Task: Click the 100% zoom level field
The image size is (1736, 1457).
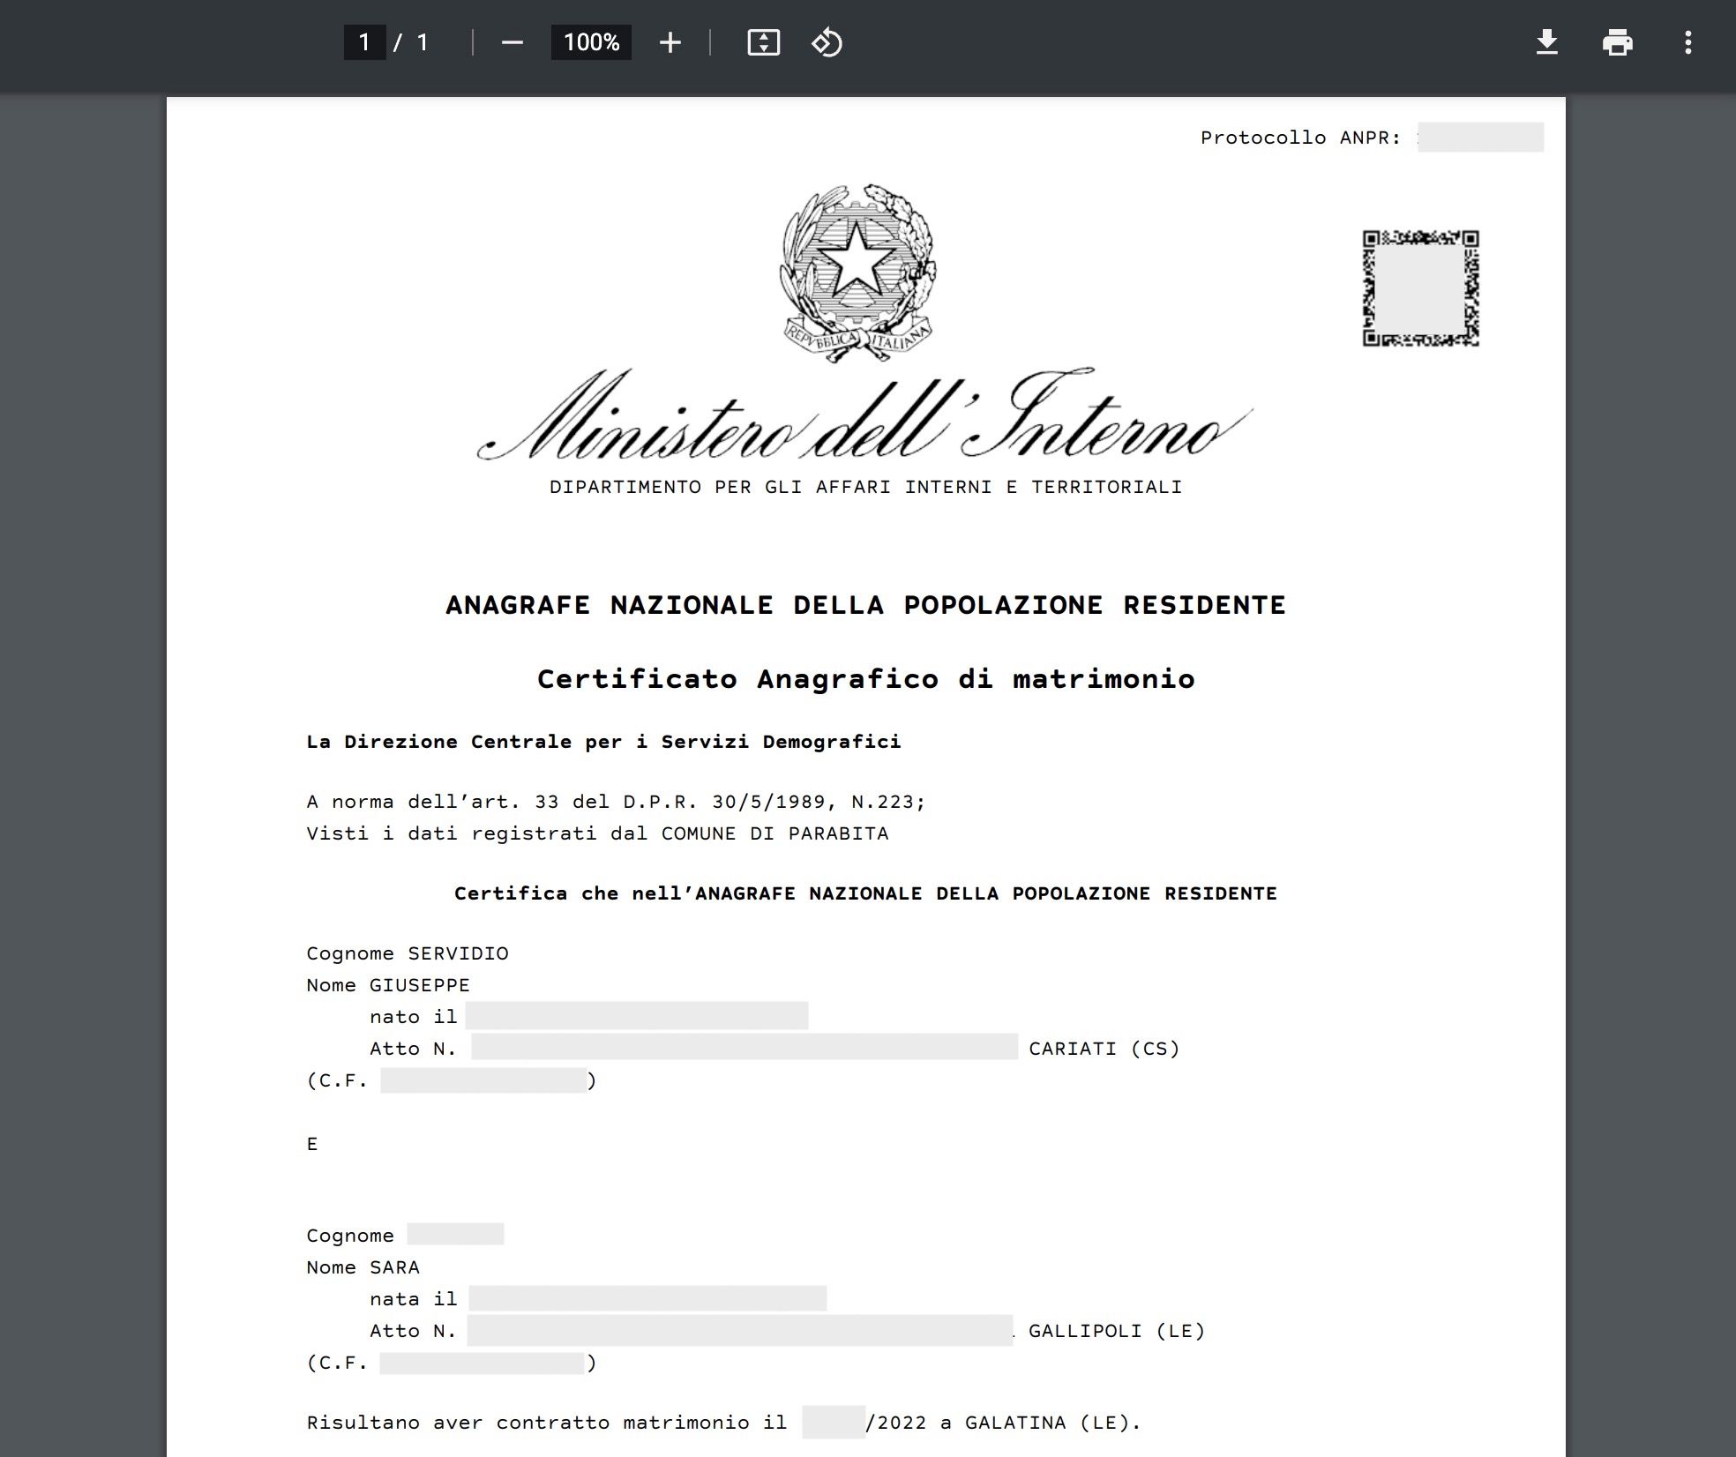Action: 591,42
